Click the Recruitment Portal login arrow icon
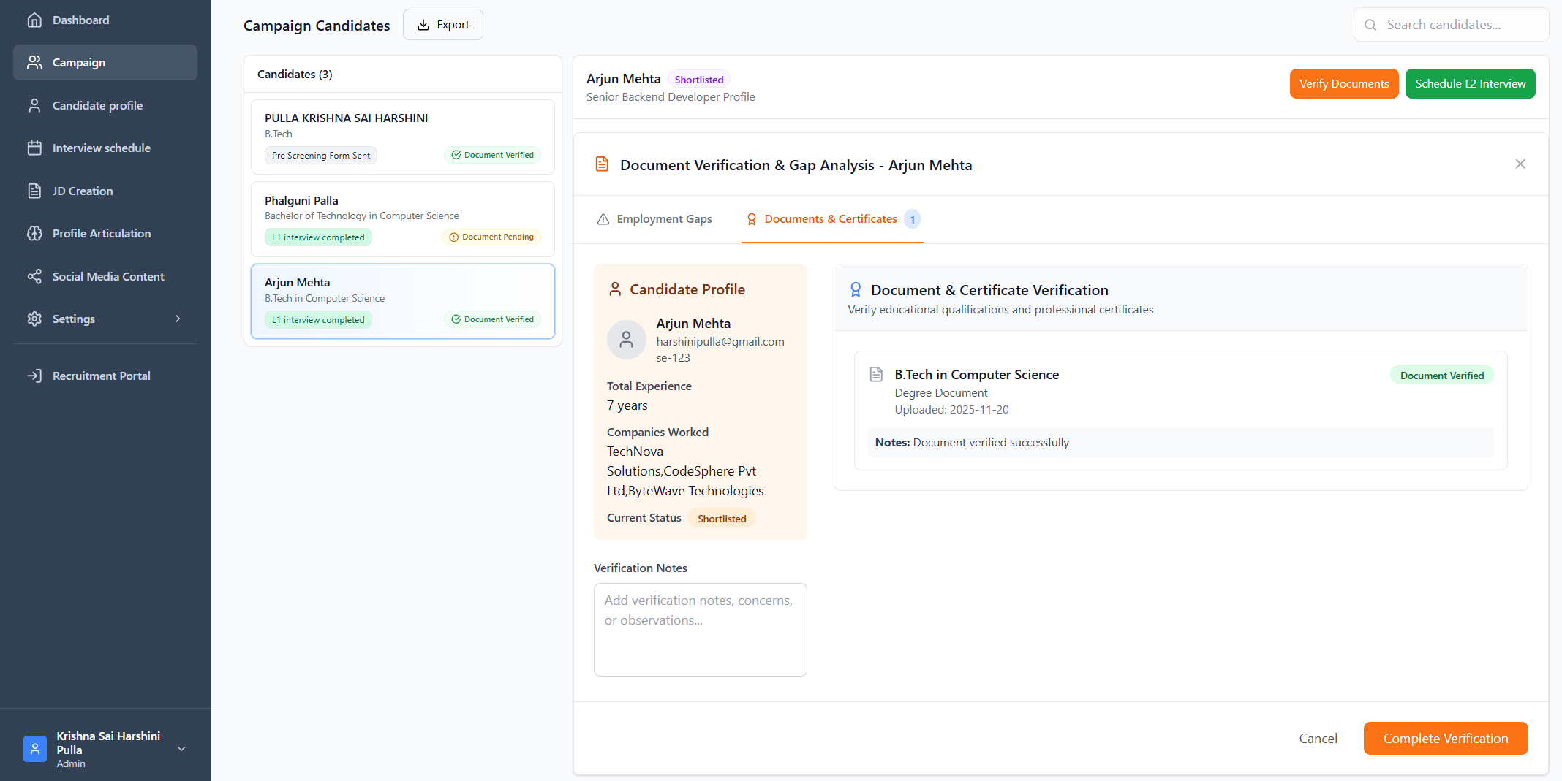The width and height of the screenshot is (1562, 781). tap(34, 376)
